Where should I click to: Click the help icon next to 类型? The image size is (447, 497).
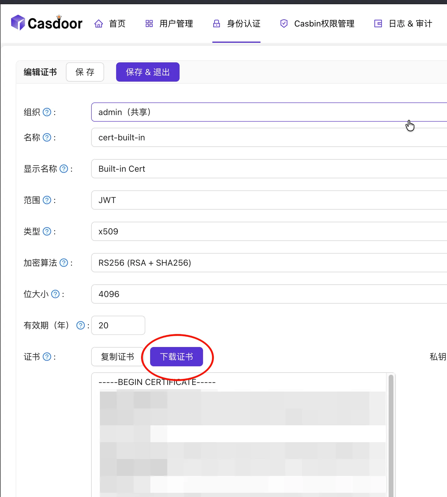click(47, 232)
